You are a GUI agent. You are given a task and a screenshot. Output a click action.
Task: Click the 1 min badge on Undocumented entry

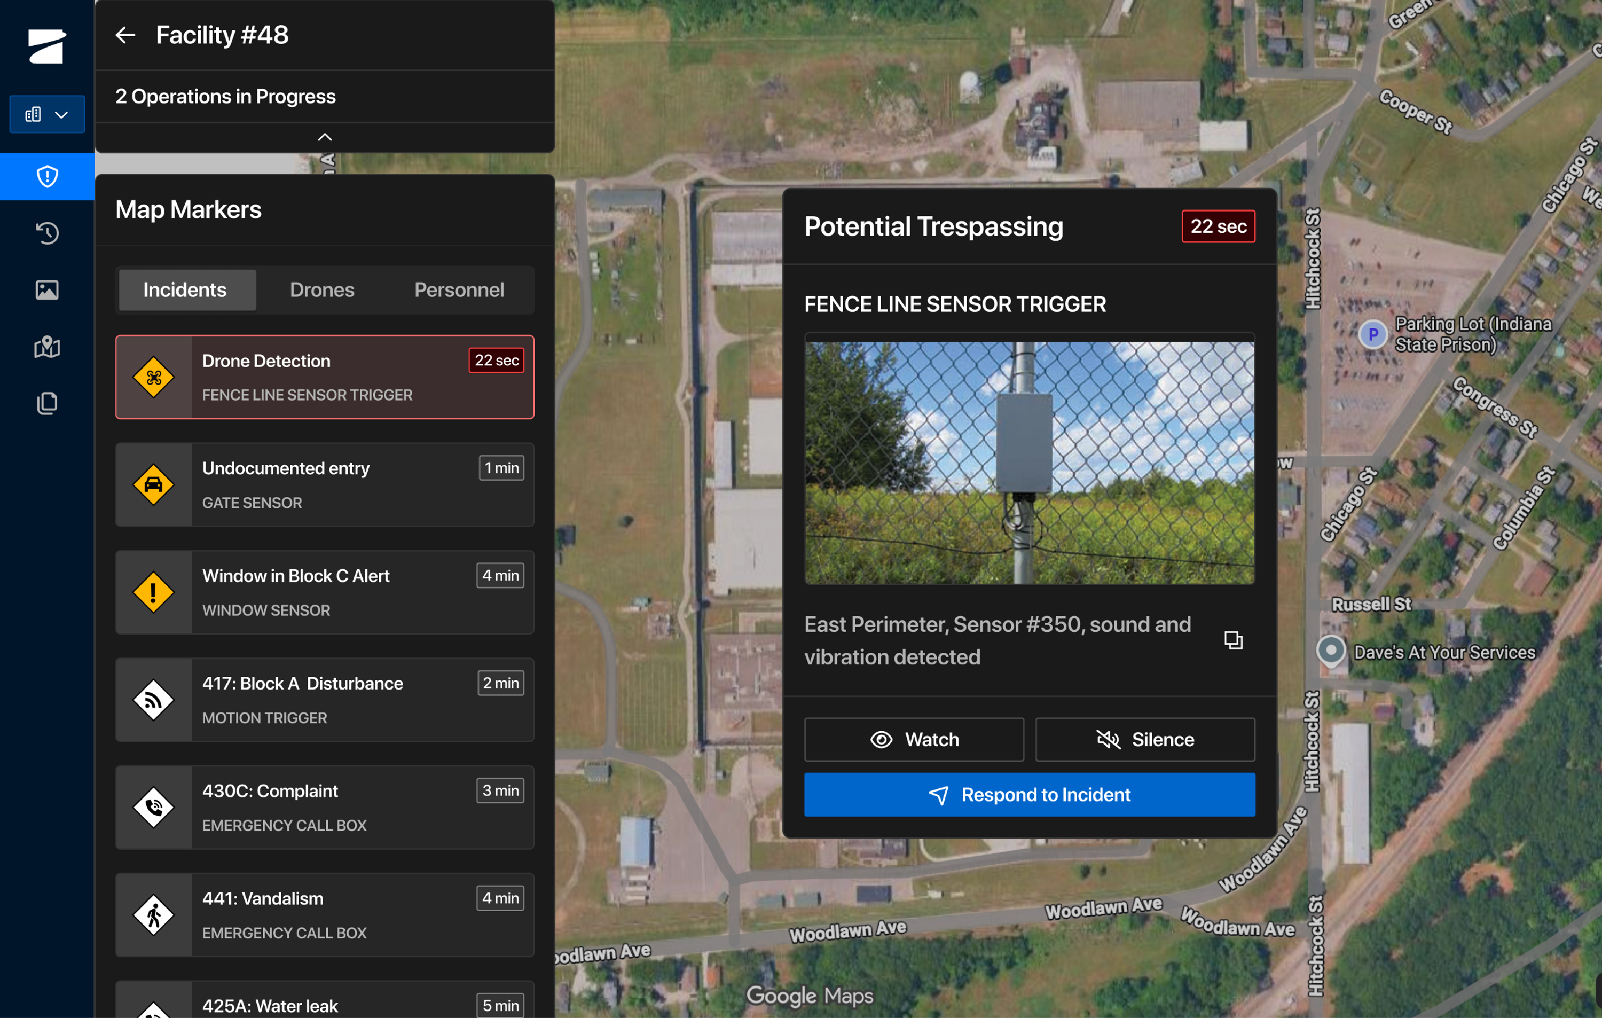pos(501,468)
